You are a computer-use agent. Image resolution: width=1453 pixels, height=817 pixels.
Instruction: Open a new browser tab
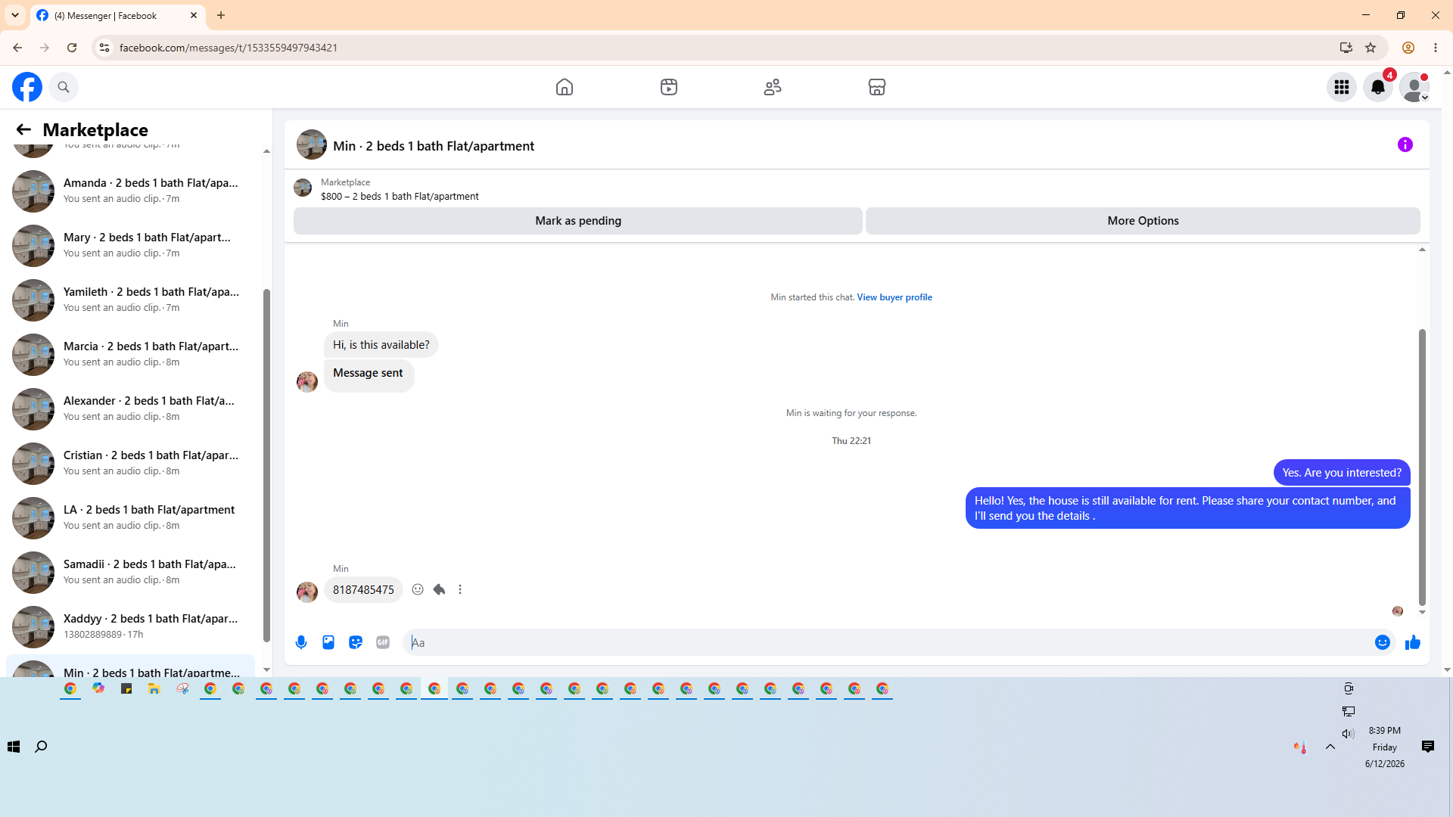coord(221,15)
